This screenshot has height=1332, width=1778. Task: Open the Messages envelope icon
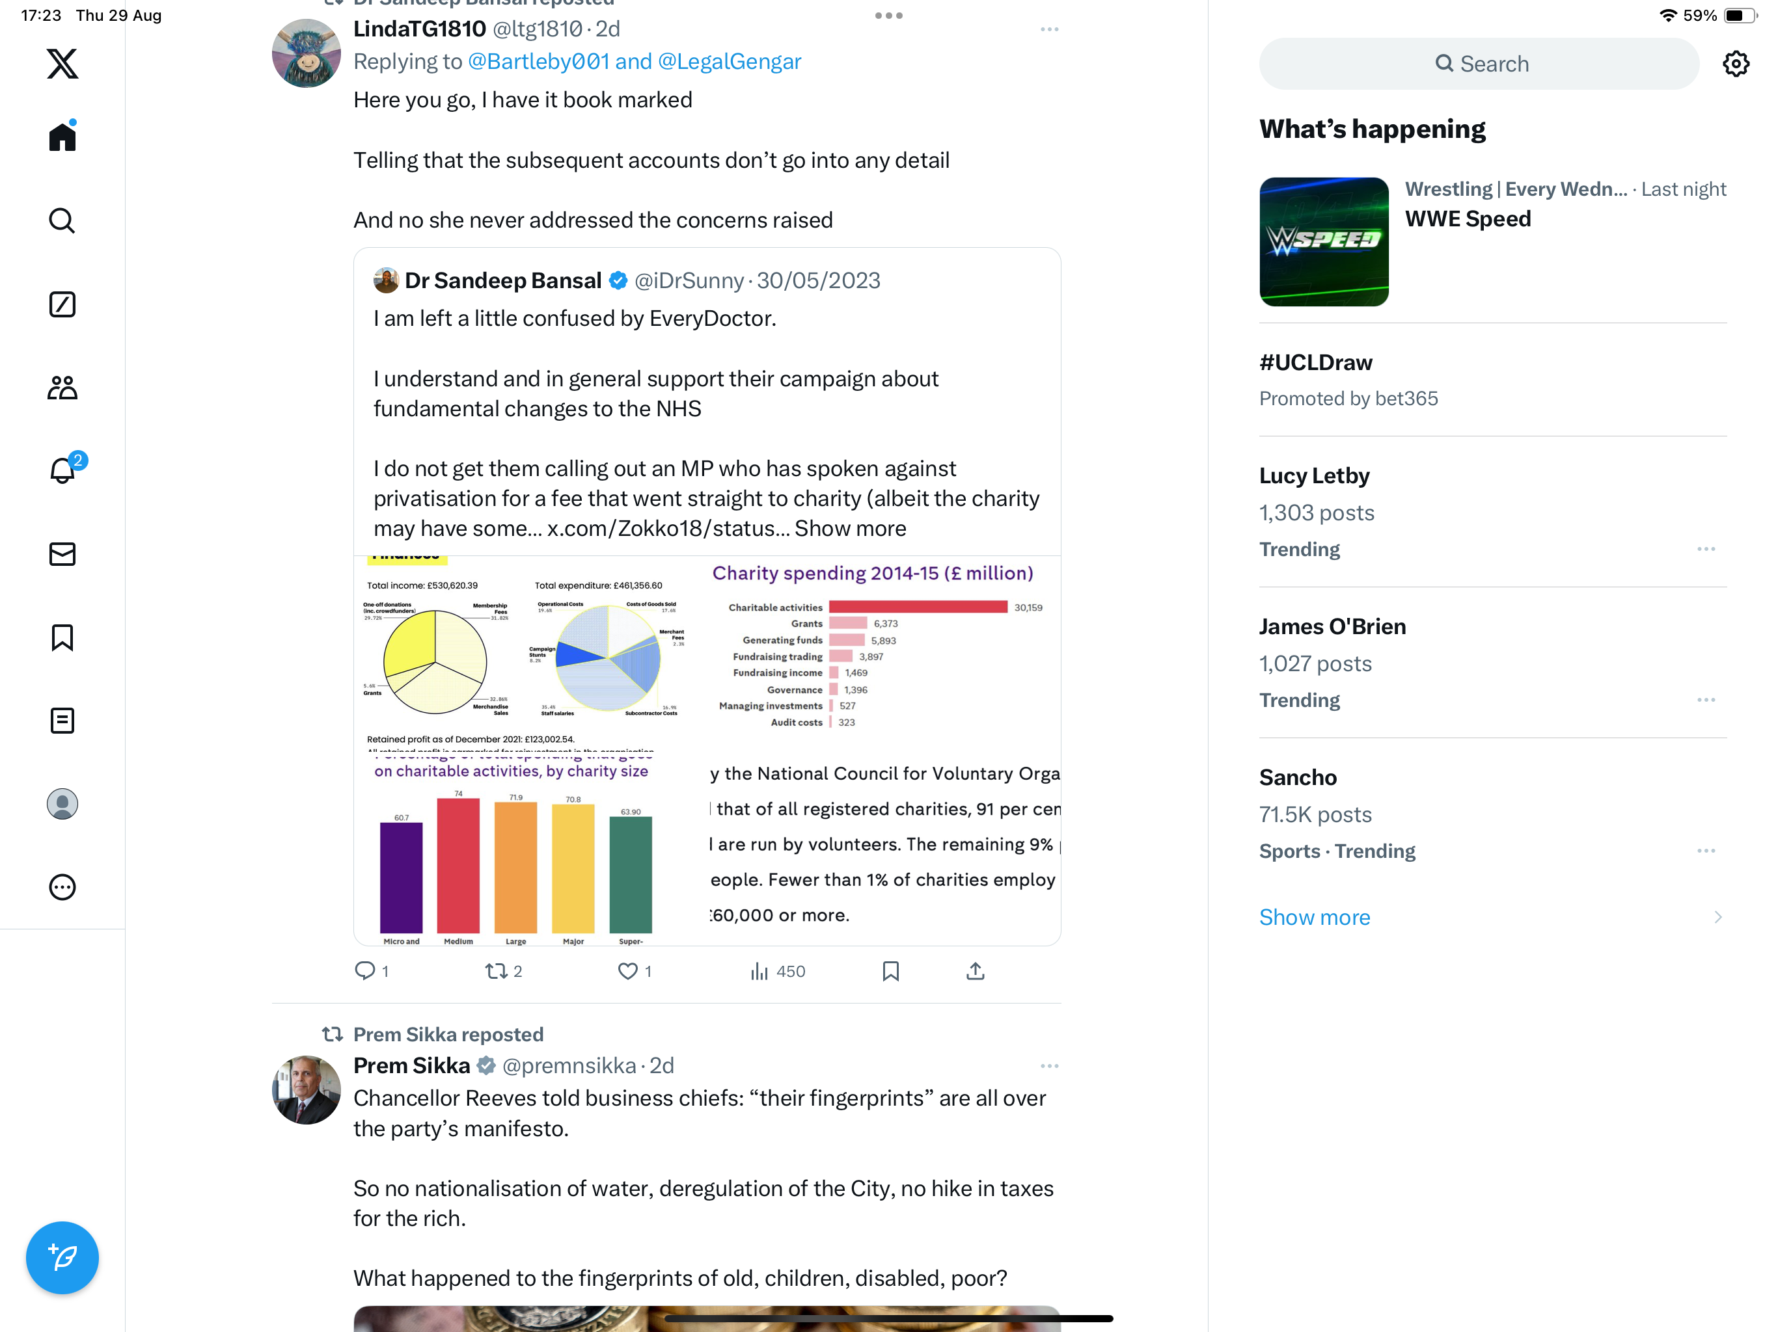click(62, 553)
